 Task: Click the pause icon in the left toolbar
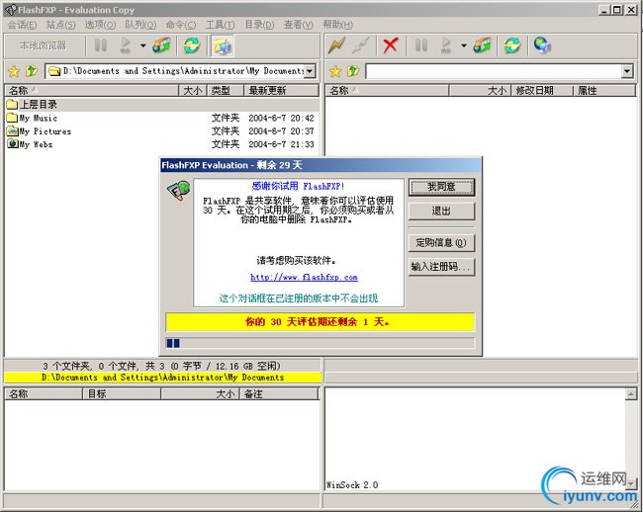101,45
